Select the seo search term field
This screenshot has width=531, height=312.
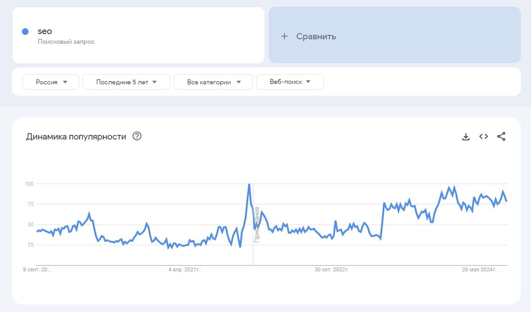tap(45, 31)
